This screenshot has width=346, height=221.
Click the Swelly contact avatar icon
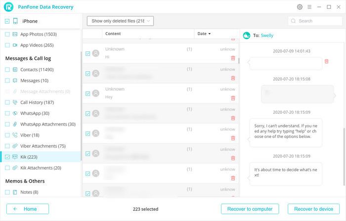(x=247, y=35)
